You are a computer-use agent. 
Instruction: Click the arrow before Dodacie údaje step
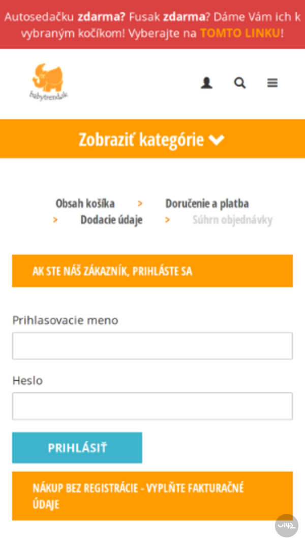coord(55,220)
